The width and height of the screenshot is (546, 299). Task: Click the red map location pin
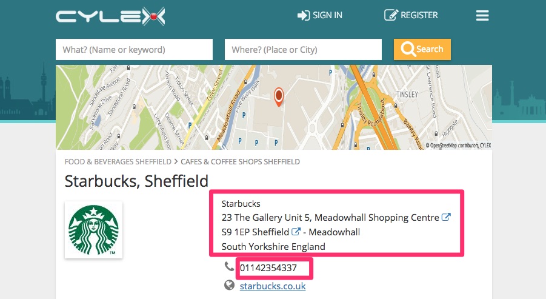(279, 96)
